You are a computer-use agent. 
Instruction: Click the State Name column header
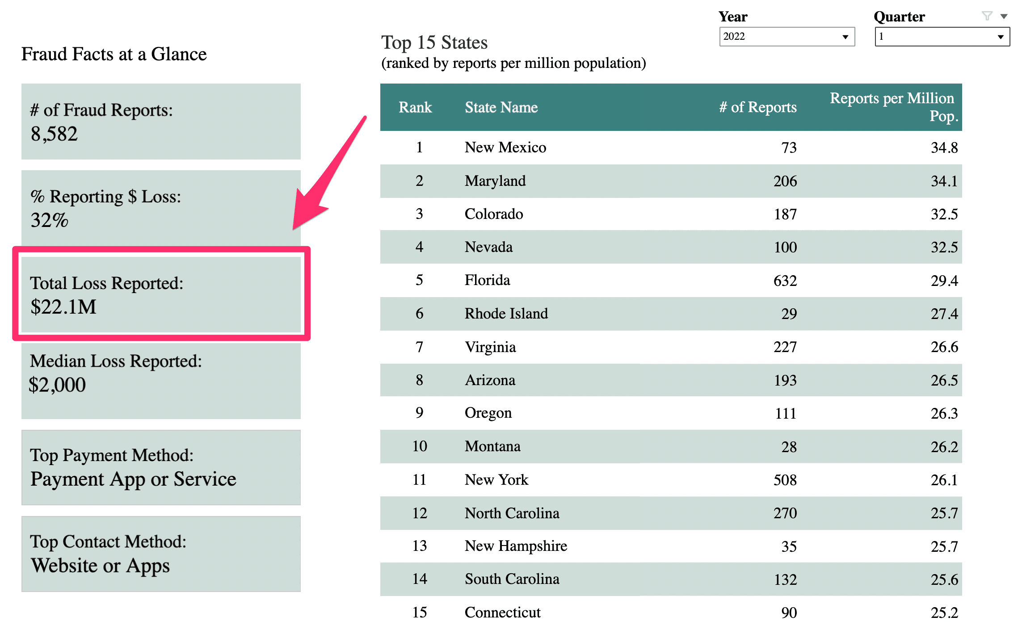(x=501, y=107)
